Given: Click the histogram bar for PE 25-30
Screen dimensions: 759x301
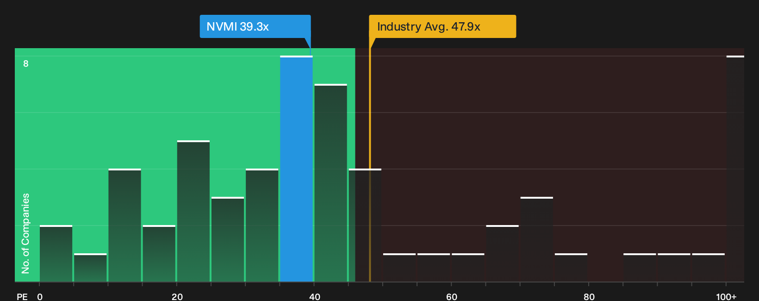Looking at the screenshot, I should [x=228, y=239].
